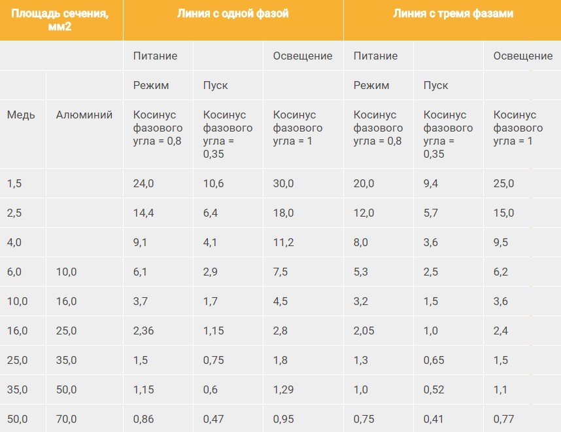Select the aluminium cross-section value 70,0

(x=66, y=419)
